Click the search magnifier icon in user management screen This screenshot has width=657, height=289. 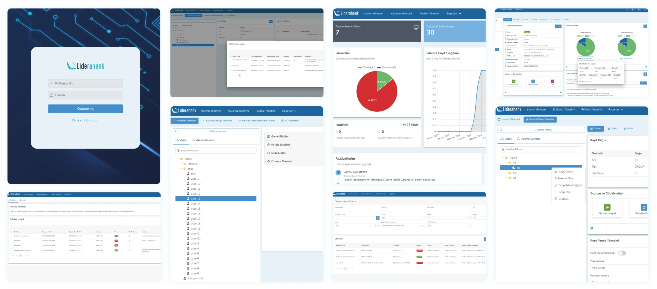[x=176, y=131]
